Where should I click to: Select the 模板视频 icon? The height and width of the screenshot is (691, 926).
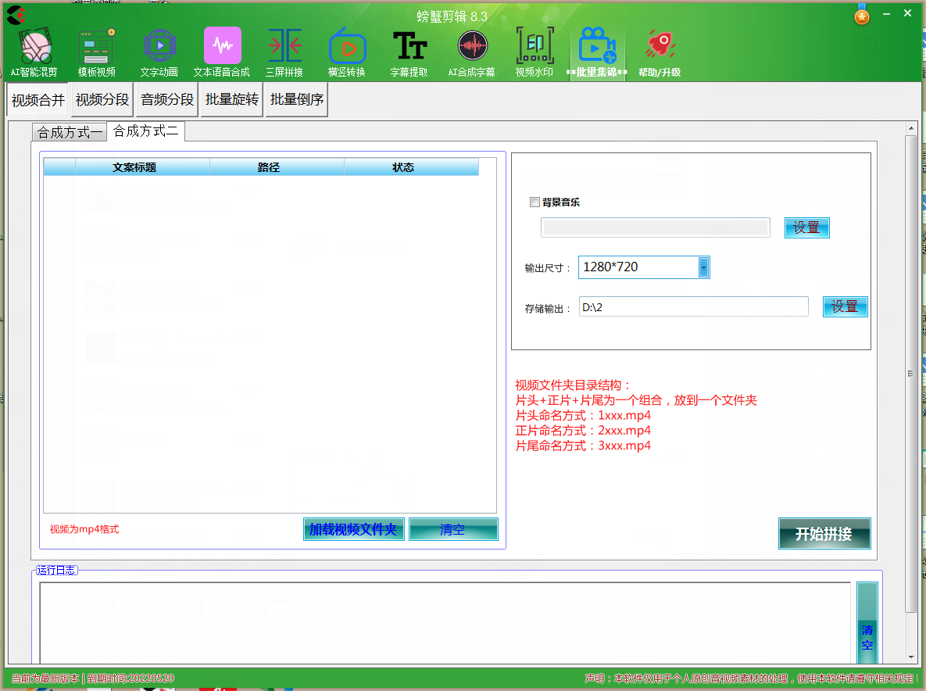click(97, 50)
